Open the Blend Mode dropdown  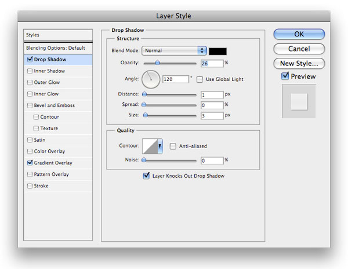click(x=174, y=51)
